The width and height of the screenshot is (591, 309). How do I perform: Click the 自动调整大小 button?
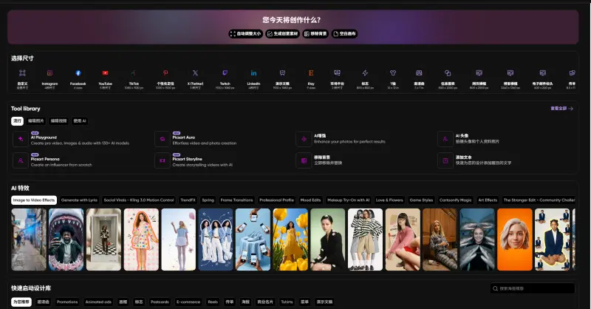[x=245, y=33]
